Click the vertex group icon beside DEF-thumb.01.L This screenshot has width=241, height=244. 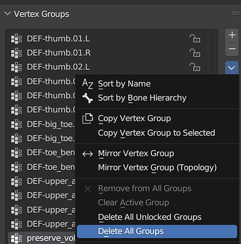point(16,39)
